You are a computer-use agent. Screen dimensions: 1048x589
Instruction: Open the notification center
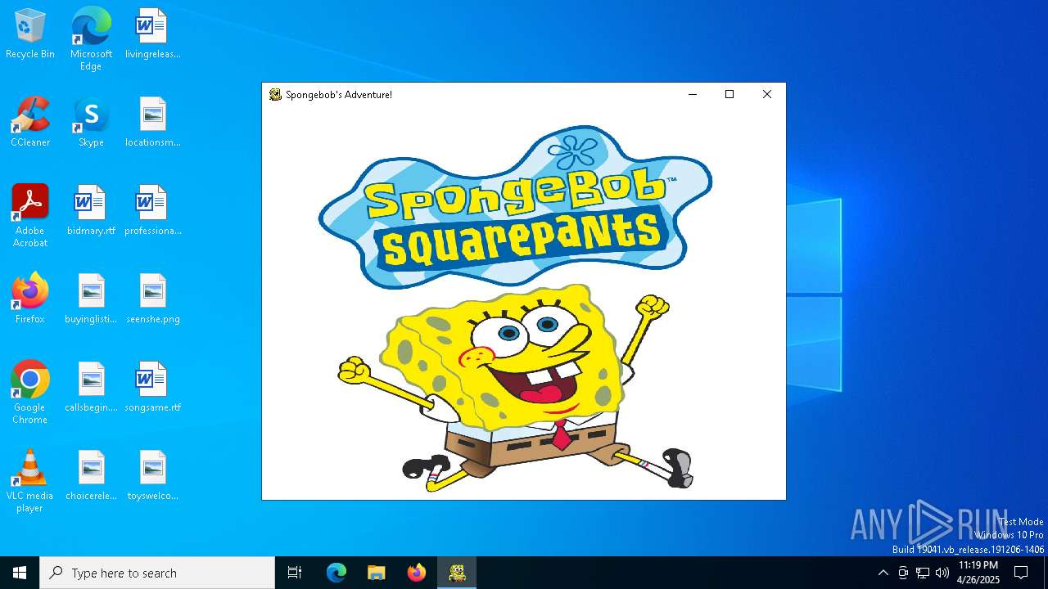pyautogui.click(x=1021, y=573)
